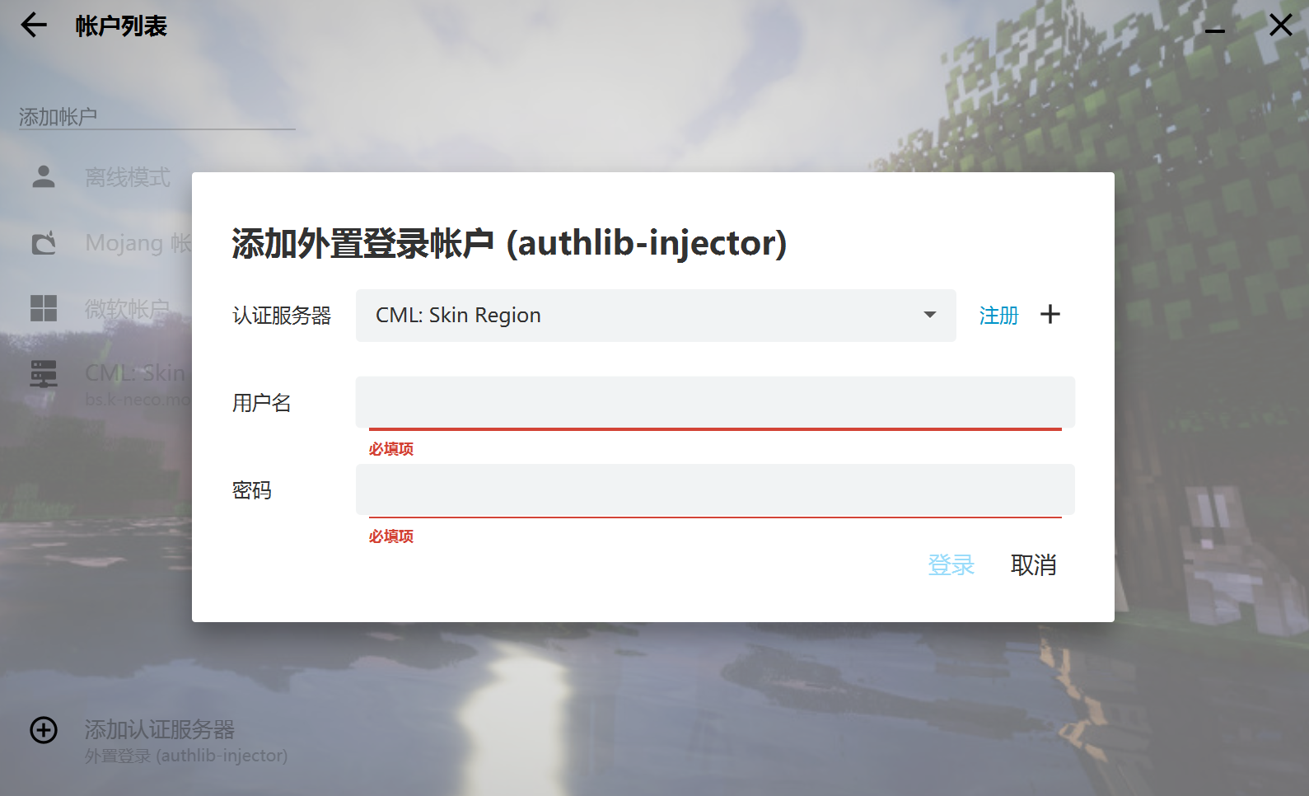The image size is (1309, 796).
Task: Click the Microsoft account windows icon
Action: 44,308
